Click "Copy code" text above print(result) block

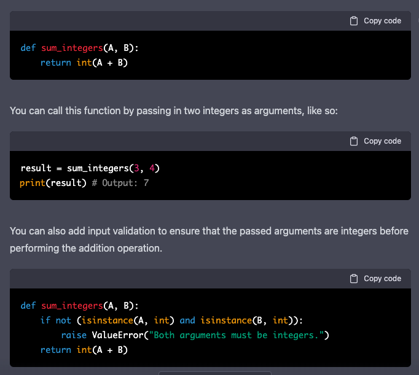pos(382,141)
